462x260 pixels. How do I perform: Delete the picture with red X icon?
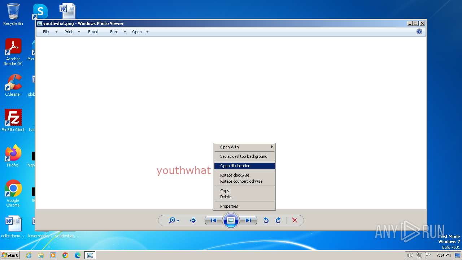point(295,221)
